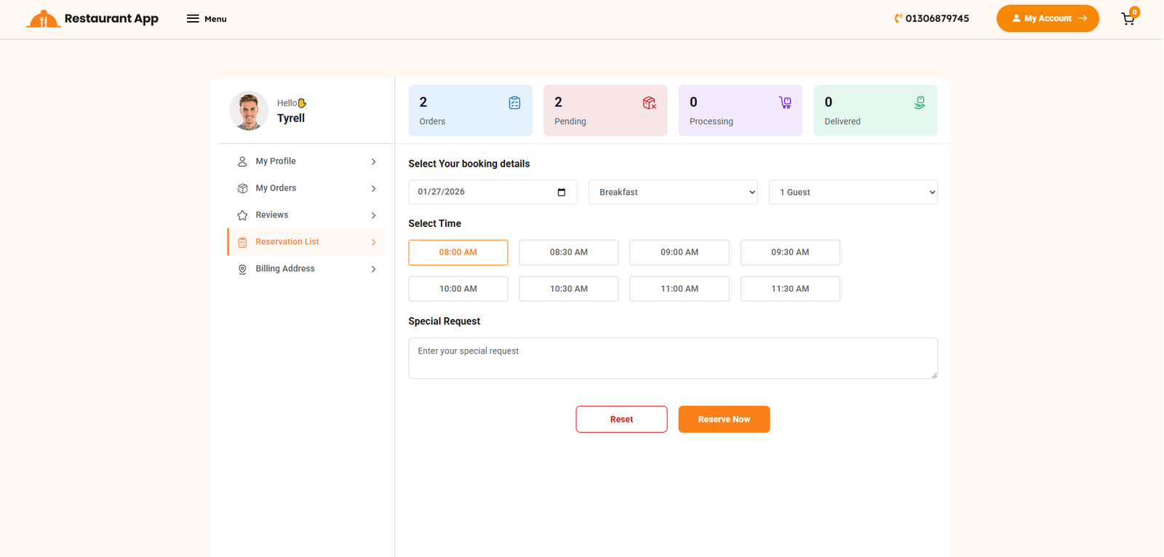Image resolution: width=1164 pixels, height=557 pixels.
Task: Click the Pending box icon
Action: point(649,103)
